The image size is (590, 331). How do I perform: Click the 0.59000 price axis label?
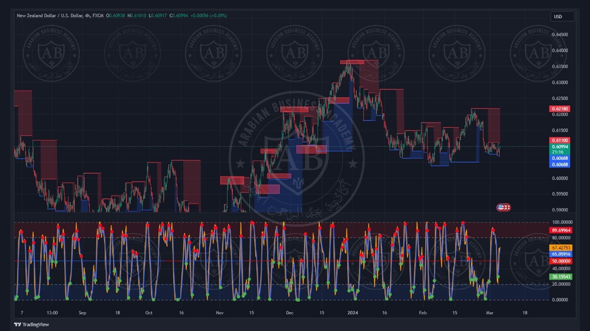560,210
